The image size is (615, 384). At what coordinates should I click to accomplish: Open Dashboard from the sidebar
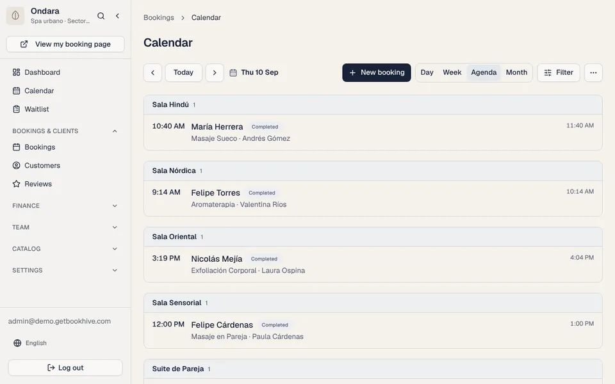[x=65, y=72]
